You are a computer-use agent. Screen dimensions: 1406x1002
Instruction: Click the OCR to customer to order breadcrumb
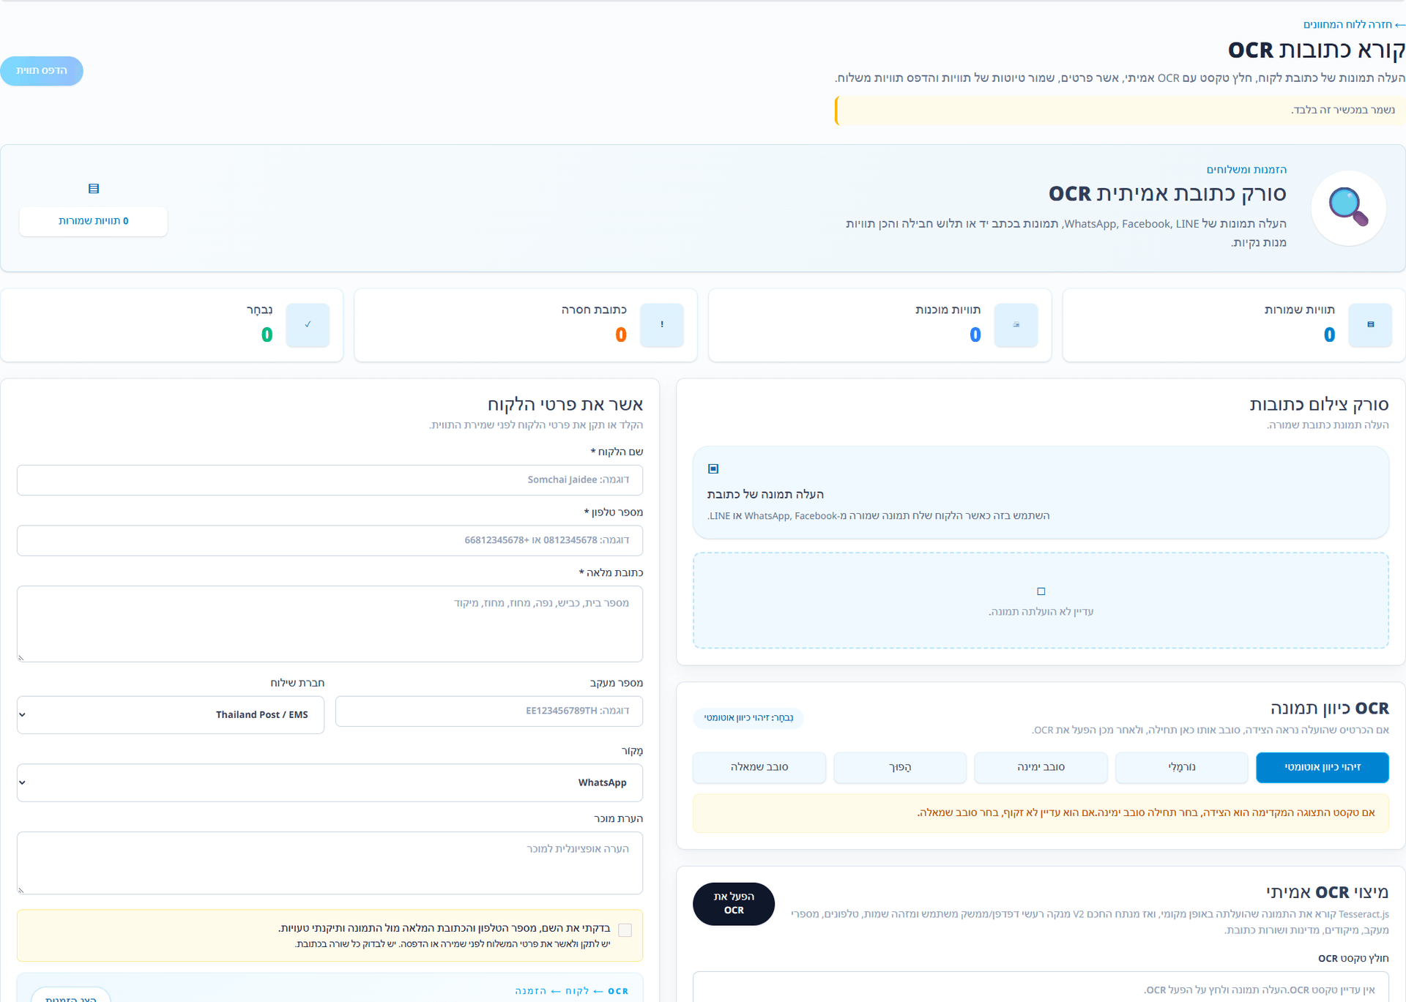572,991
